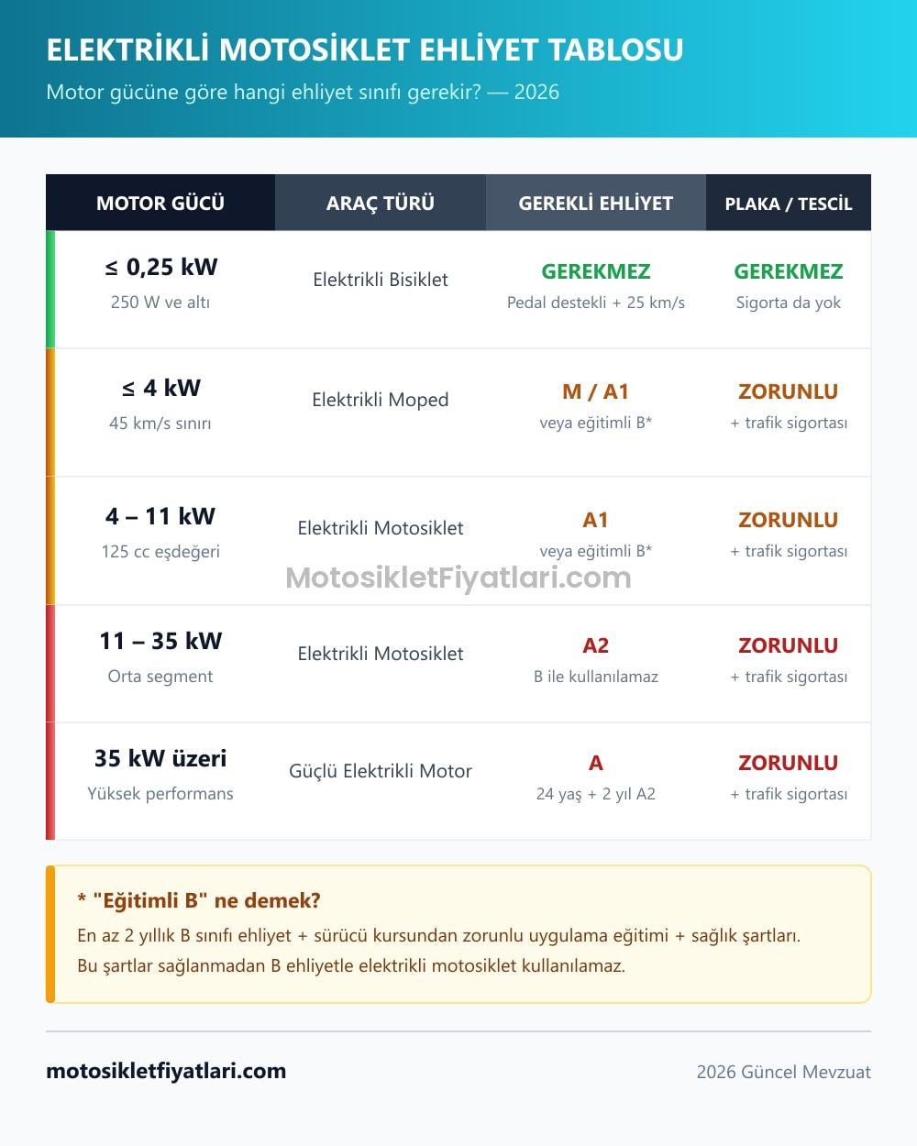Select the PLAKA / TESCİL header

click(789, 203)
